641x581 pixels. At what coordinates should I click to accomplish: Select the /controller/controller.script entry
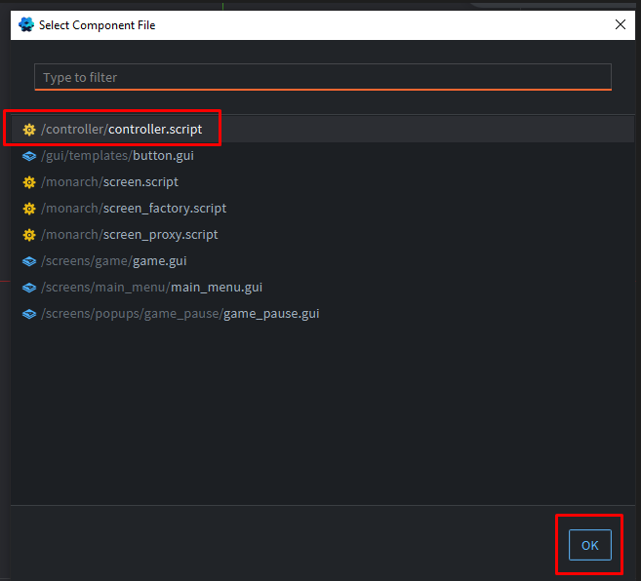coord(122,130)
